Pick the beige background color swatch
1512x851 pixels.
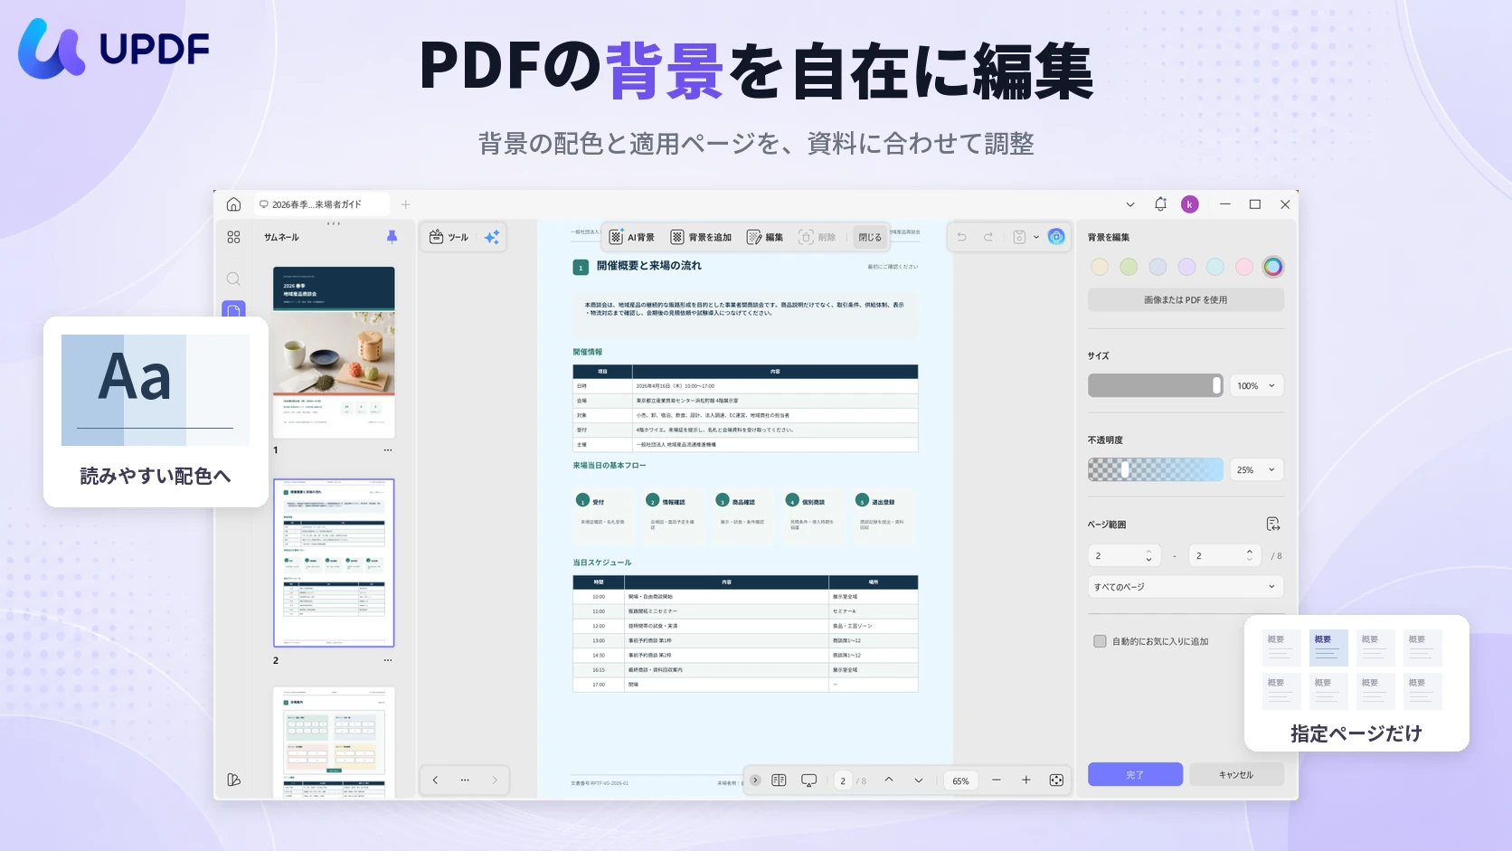[1100, 267]
